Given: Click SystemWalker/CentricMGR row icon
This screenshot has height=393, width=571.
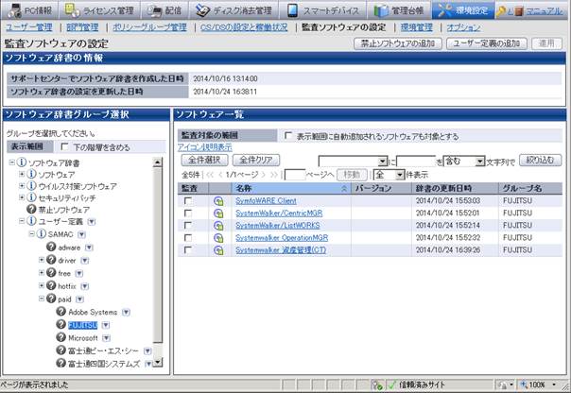Looking at the screenshot, I should [x=218, y=214].
